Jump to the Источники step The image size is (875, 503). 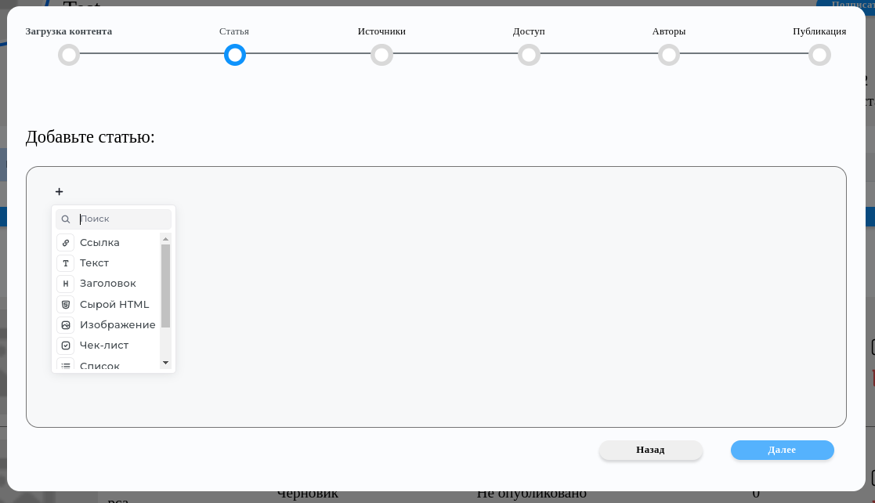[x=381, y=56]
